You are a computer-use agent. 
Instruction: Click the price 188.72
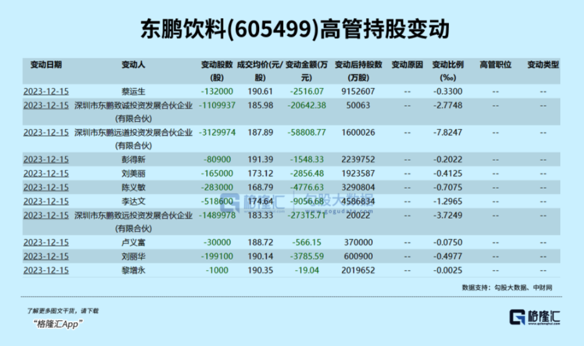(260, 243)
